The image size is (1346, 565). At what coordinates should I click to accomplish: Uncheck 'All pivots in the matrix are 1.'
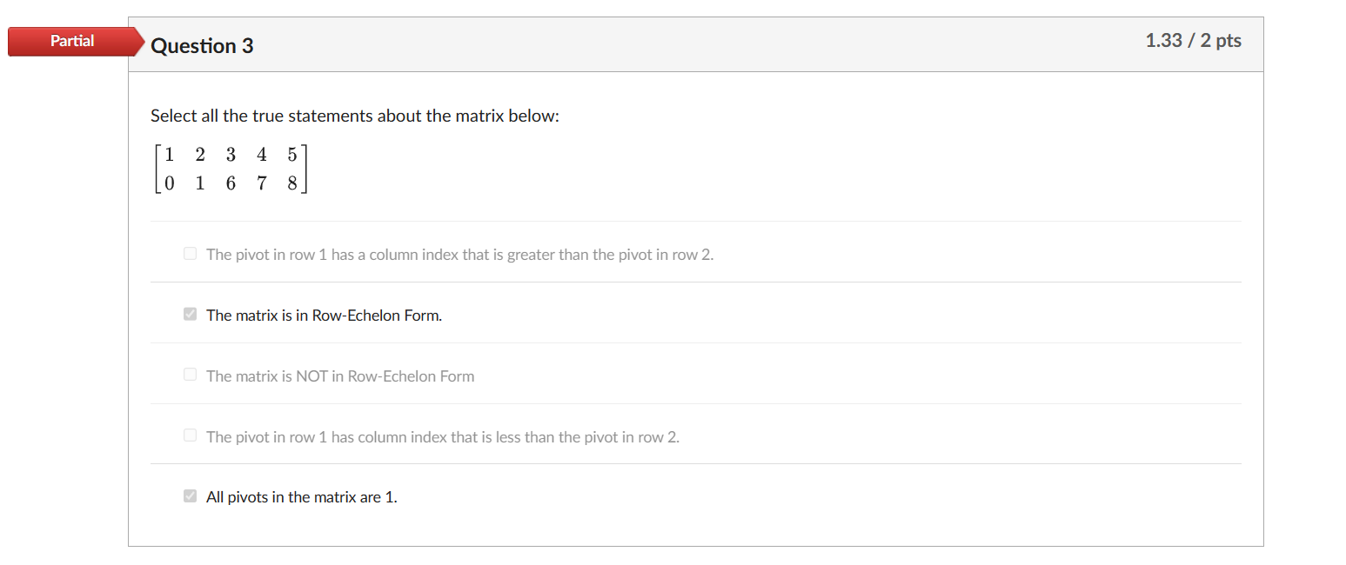click(190, 495)
